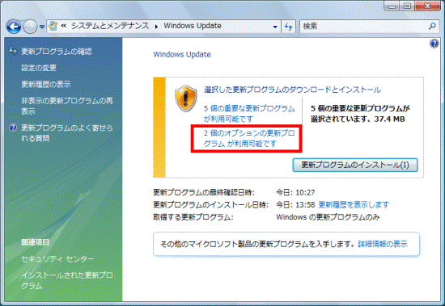Close the Windows Update window

(x=427, y=6)
